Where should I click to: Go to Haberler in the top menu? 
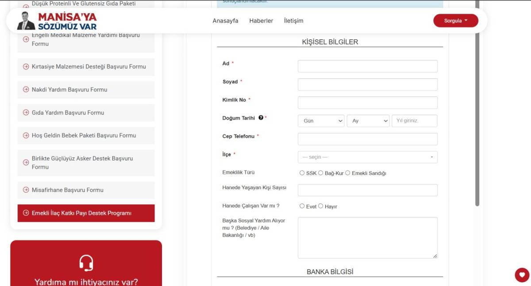(261, 21)
